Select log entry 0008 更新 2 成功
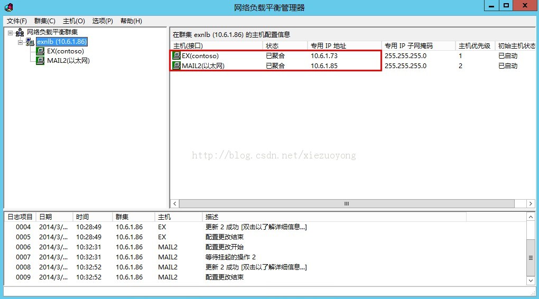Viewport: 539px width, 299px height. click(x=265, y=267)
